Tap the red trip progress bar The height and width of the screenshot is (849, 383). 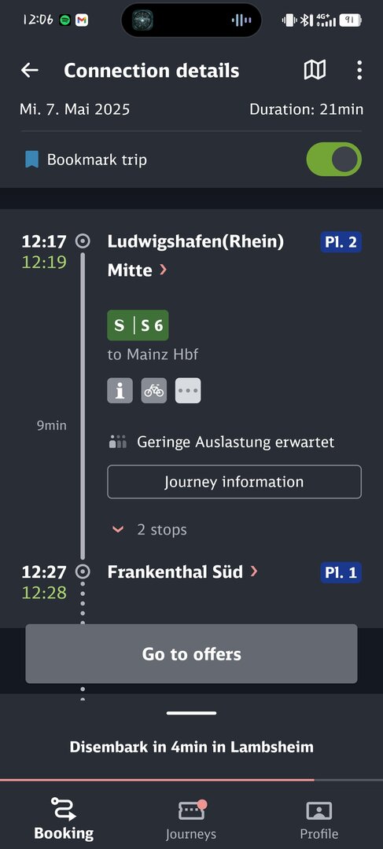(157, 780)
